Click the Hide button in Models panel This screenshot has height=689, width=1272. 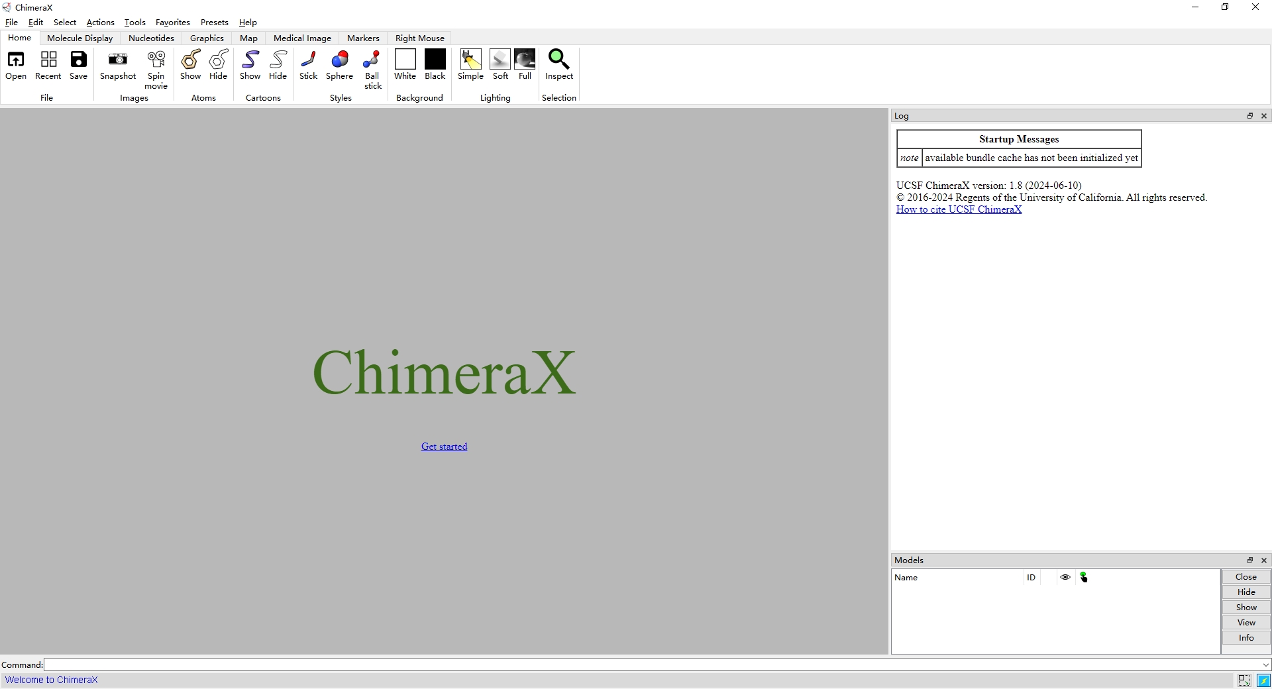(1246, 592)
